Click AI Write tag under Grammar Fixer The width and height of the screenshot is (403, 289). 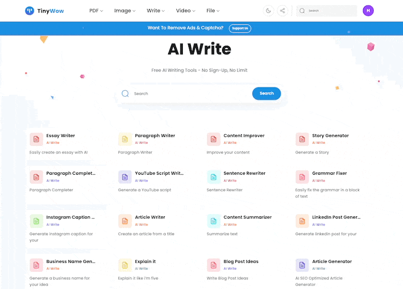pos(318,181)
